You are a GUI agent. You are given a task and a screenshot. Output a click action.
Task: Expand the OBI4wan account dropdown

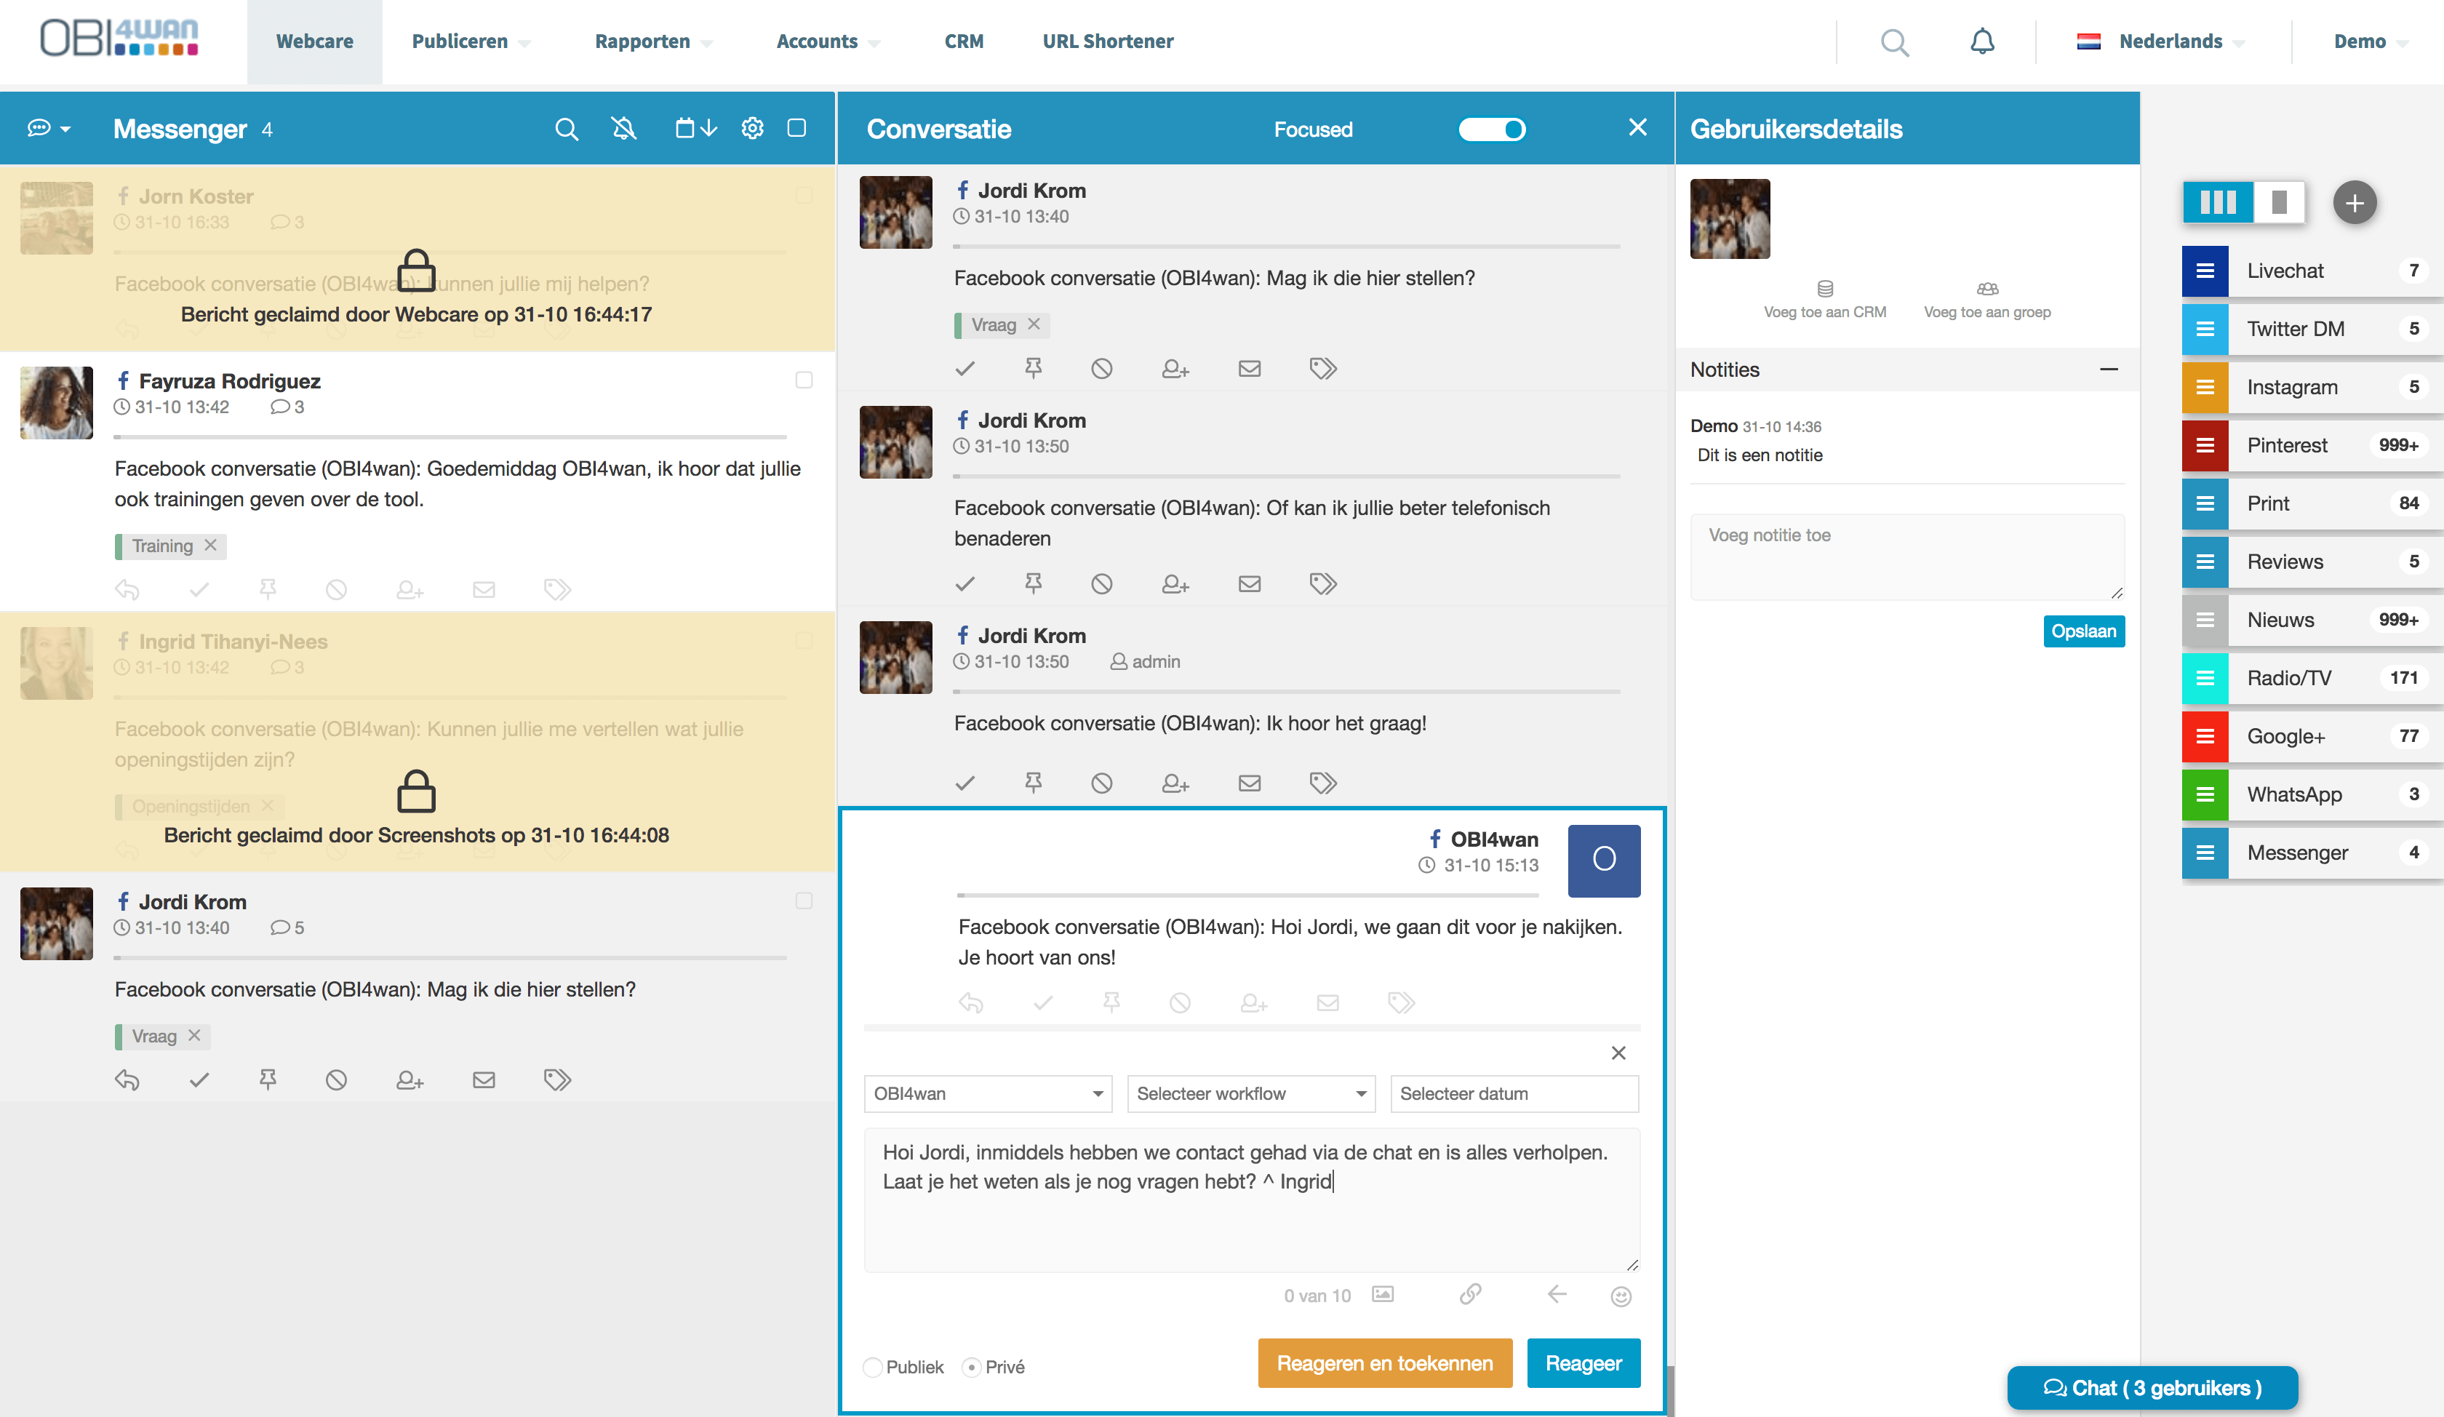pyautogui.click(x=987, y=1093)
